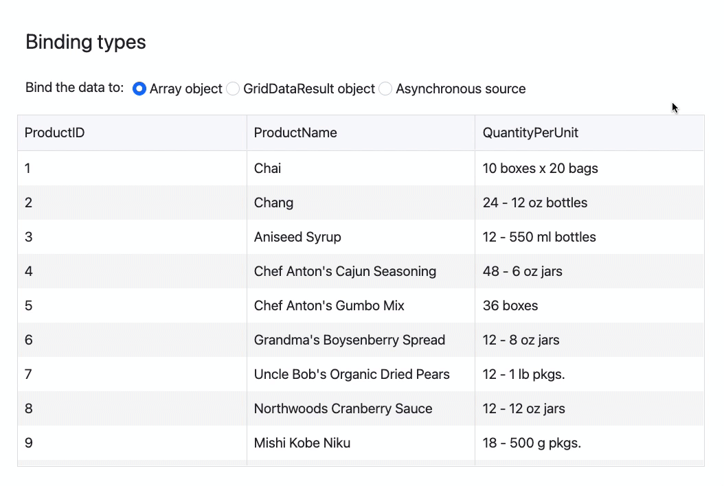Click the ProductID column header
The width and height of the screenshot is (724, 486).
click(x=55, y=132)
